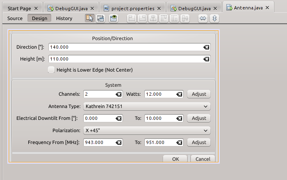Clear the Height field using its erase icon
287x180 pixels.
point(206,59)
